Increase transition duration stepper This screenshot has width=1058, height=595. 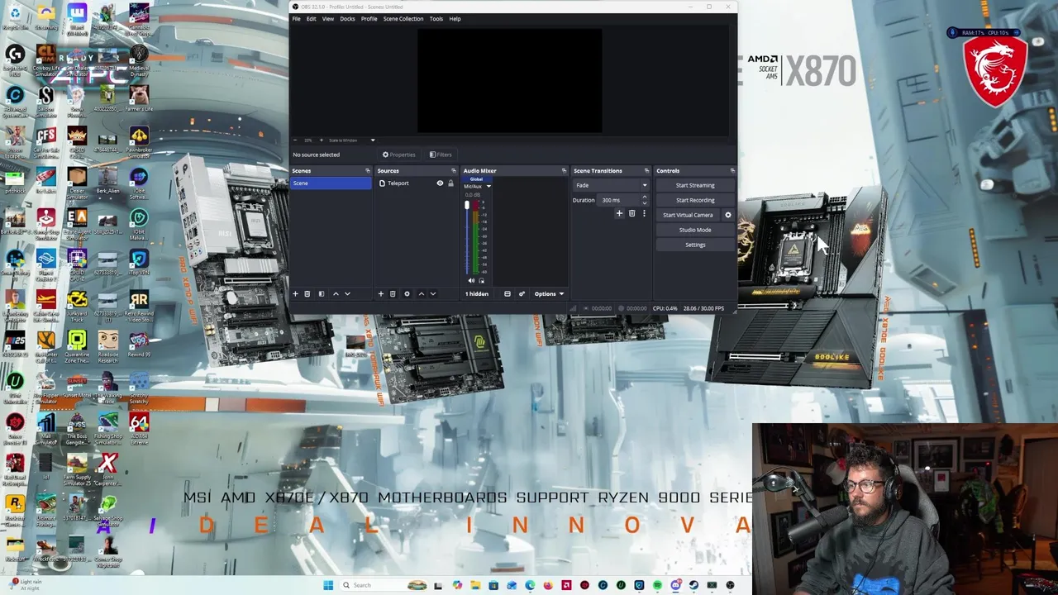(645, 198)
